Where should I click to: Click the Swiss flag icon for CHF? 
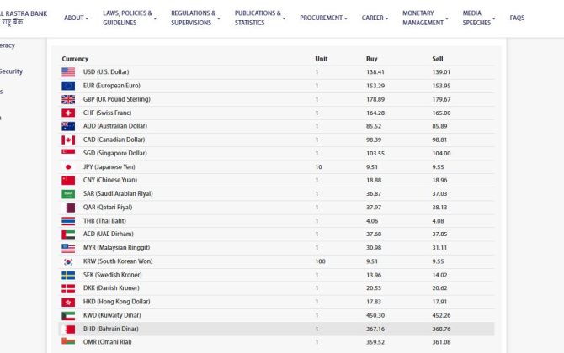68,113
